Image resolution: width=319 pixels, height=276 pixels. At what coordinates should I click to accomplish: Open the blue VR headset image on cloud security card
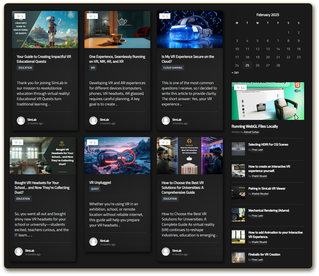click(x=190, y=30)
